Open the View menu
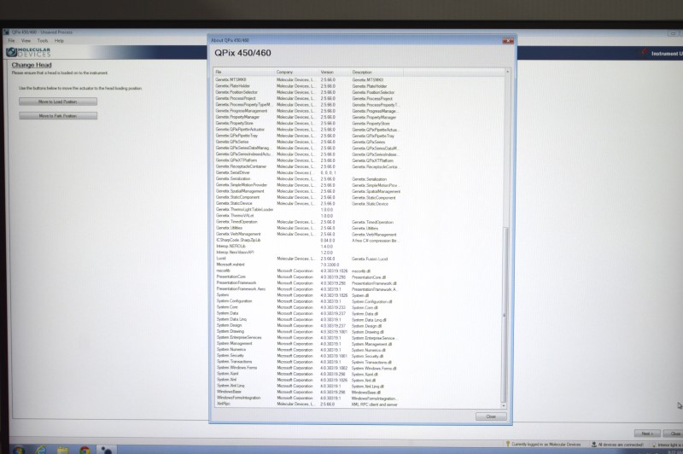 [26, 40]
